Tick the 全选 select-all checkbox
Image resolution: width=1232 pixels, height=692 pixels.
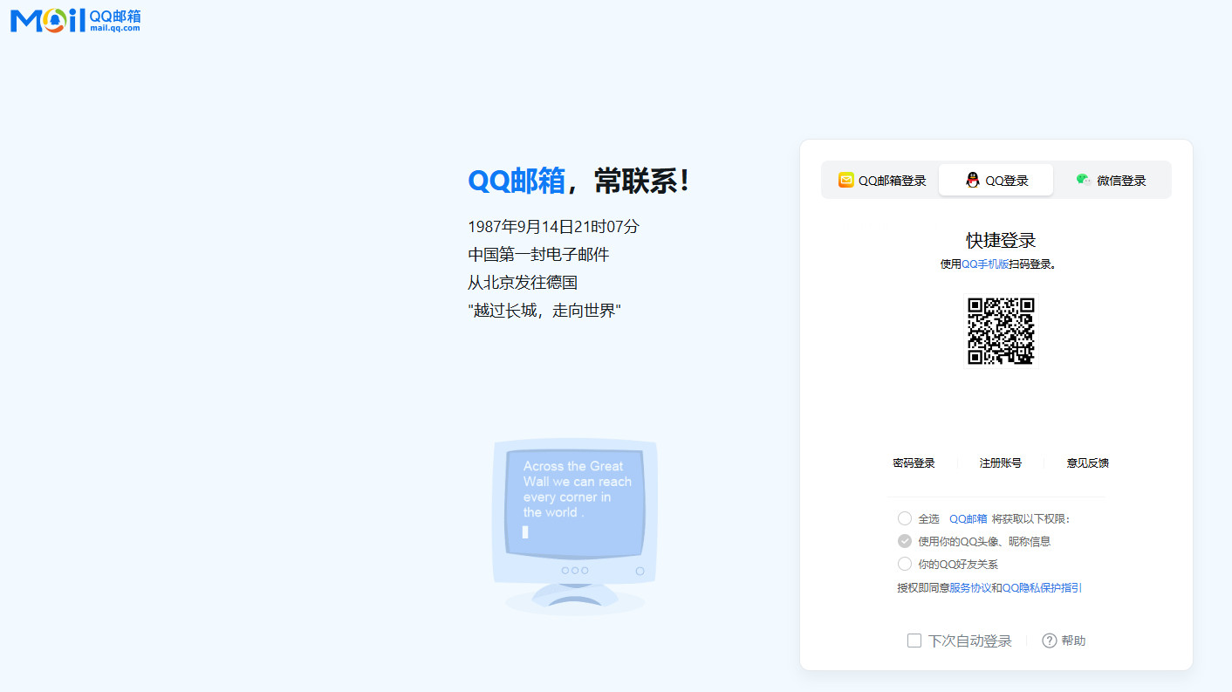(x=905, y=518)
